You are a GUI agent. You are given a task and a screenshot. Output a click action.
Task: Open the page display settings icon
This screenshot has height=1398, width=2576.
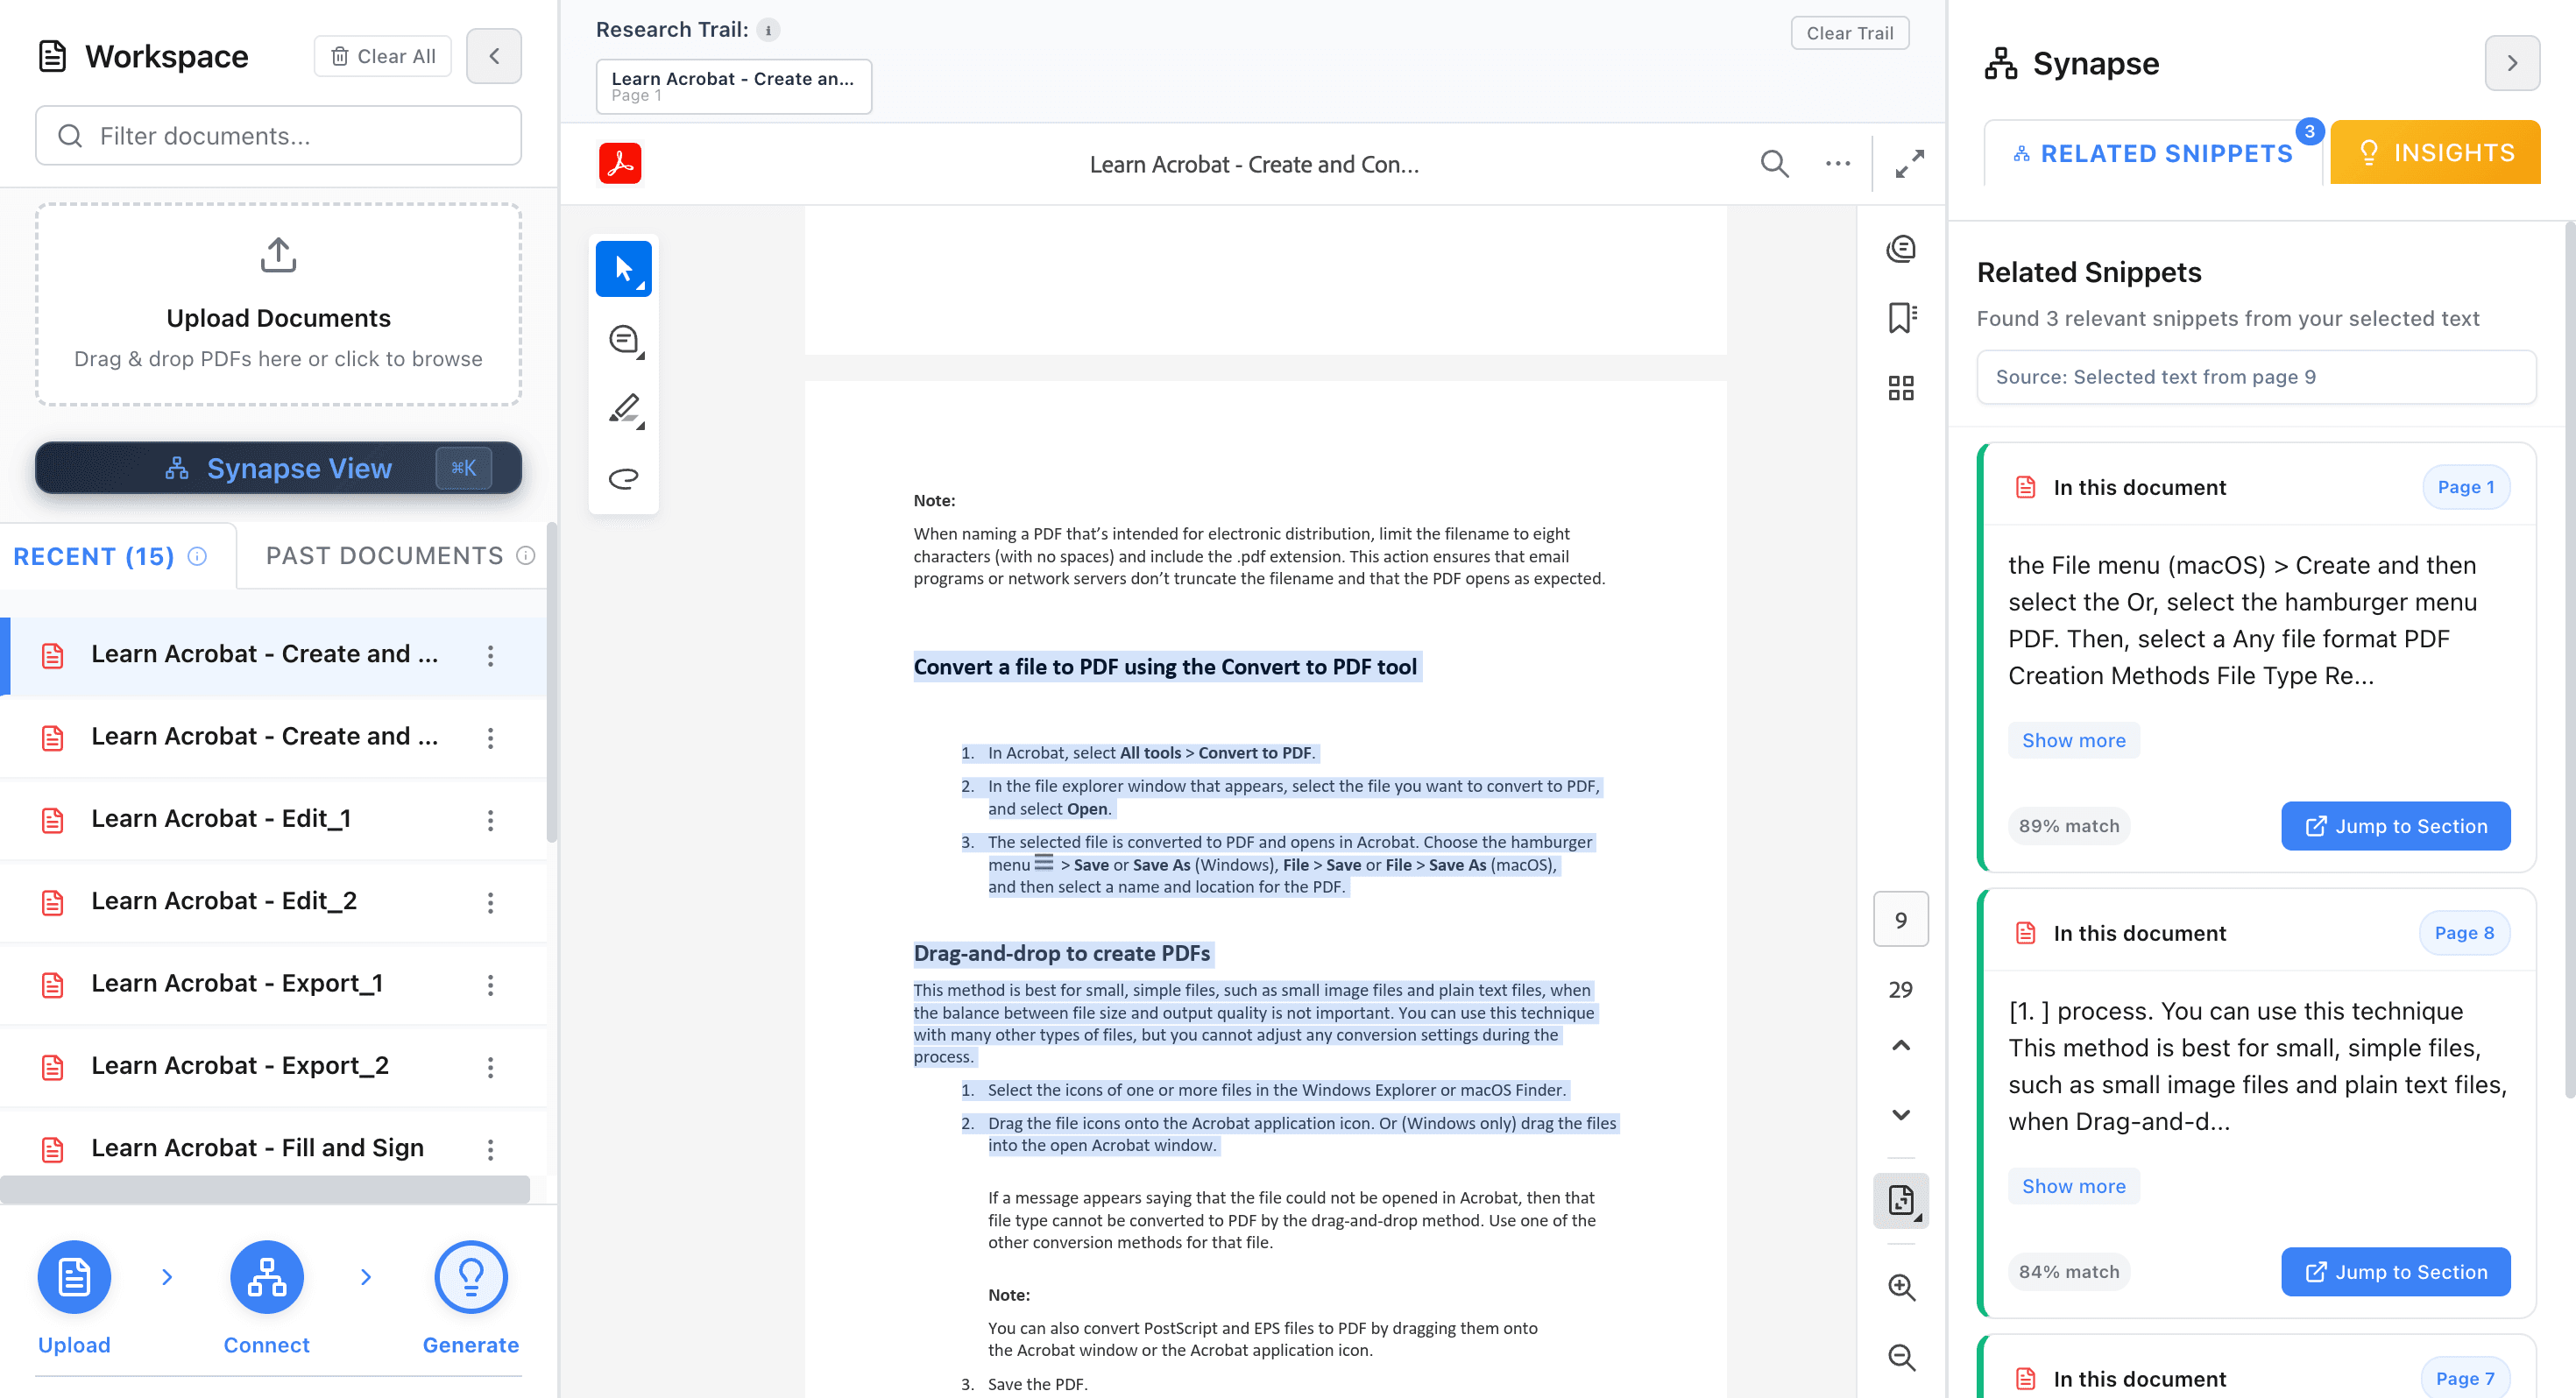(x=1901, y=1200)
